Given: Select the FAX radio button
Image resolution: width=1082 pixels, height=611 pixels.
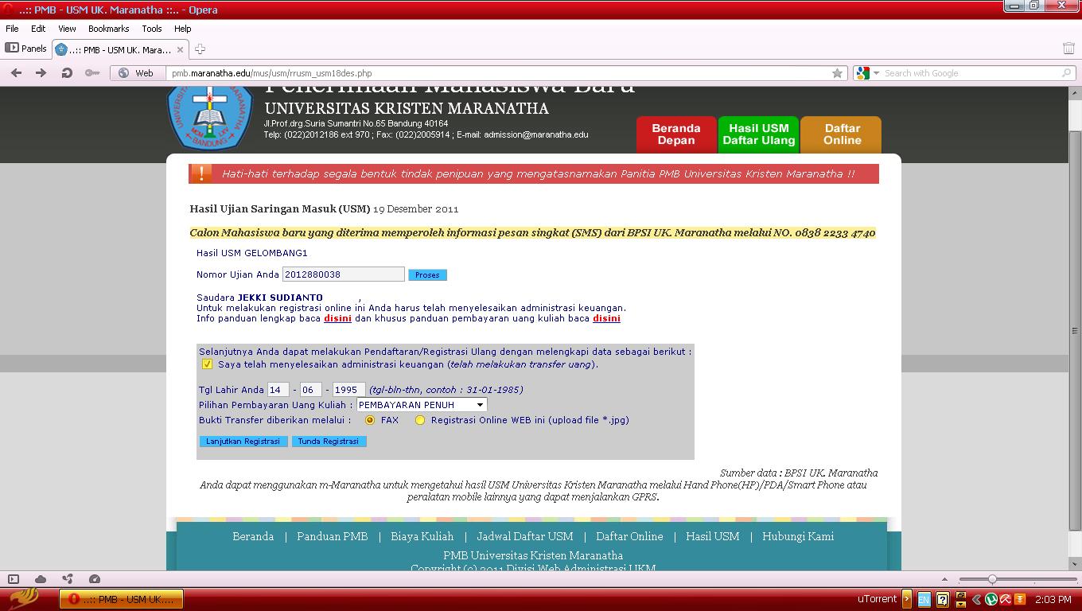Looking at the screenshot, I should 370,420.
